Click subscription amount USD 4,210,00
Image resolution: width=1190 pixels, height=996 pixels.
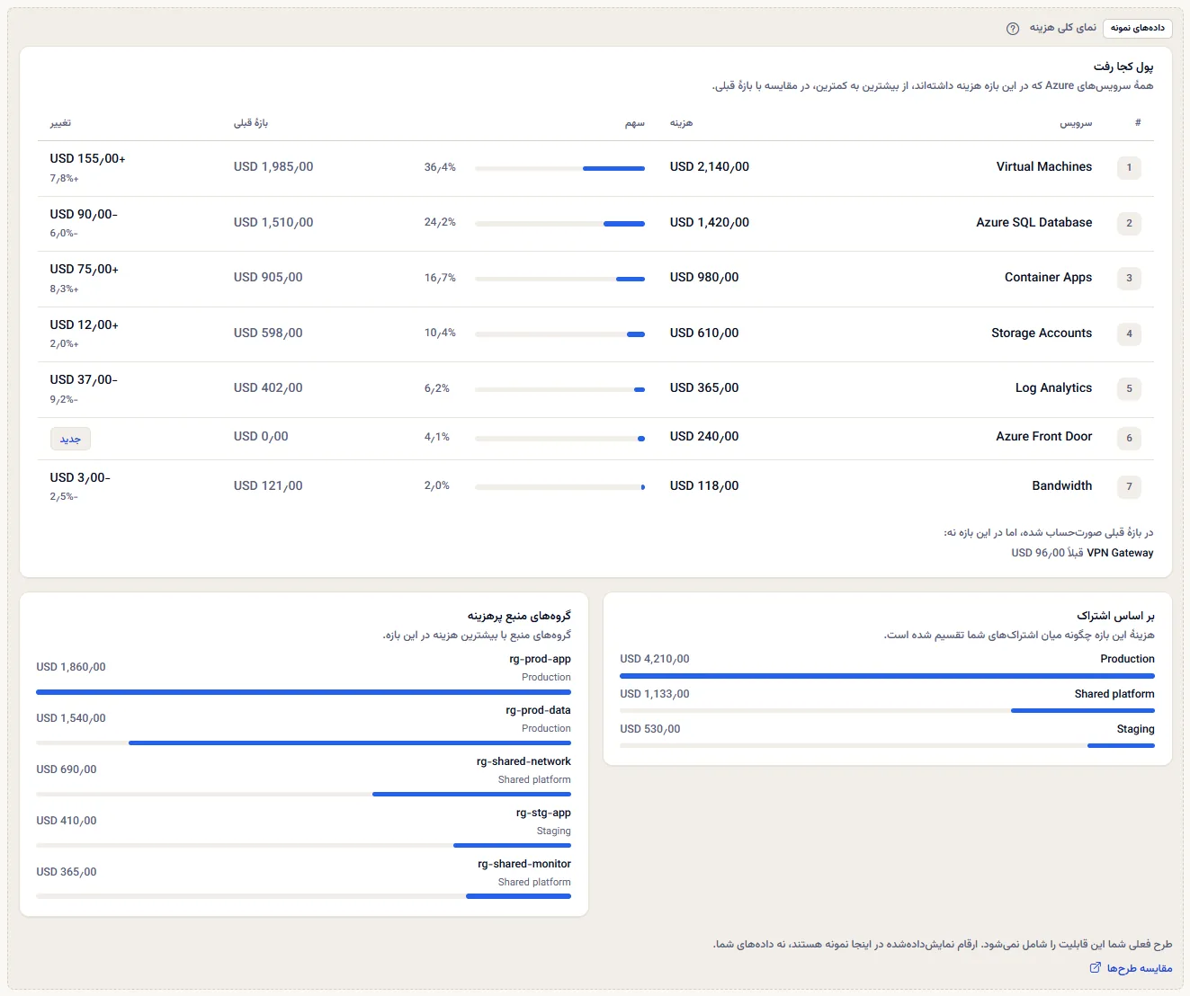pyautogui.click(x=655, y=659)
